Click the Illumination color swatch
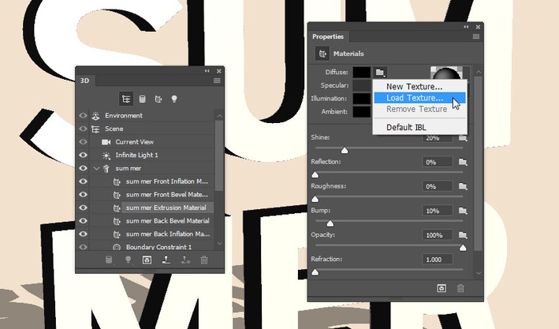Viewport: 559px width, 329px height. point(362,99)
